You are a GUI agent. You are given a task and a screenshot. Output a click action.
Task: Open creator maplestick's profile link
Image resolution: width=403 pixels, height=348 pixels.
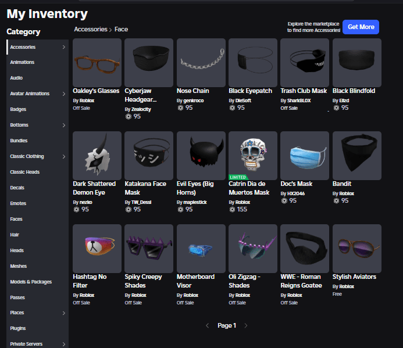(x=195, y=202)
